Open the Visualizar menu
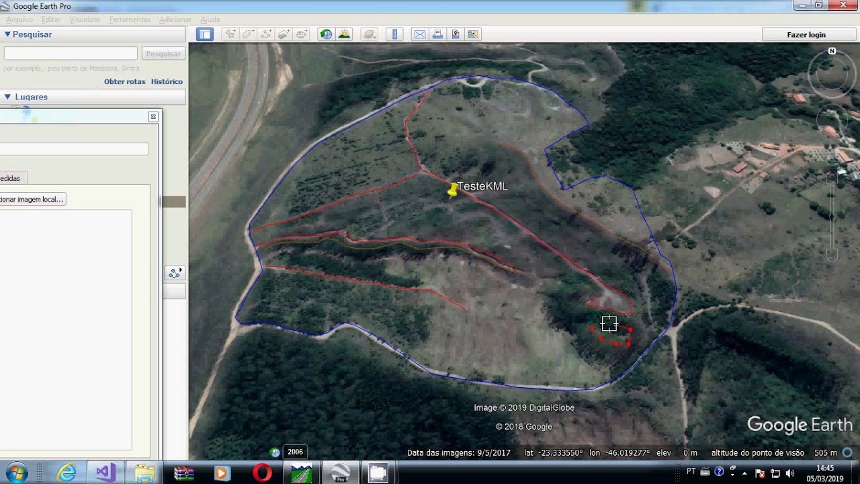 85,19
